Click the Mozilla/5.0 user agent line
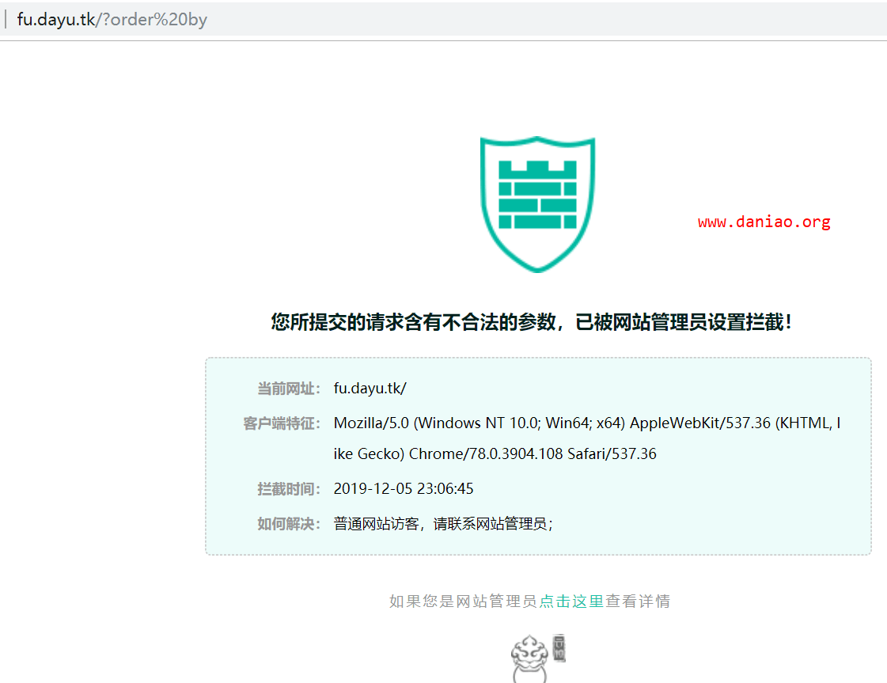 (586, 423)
